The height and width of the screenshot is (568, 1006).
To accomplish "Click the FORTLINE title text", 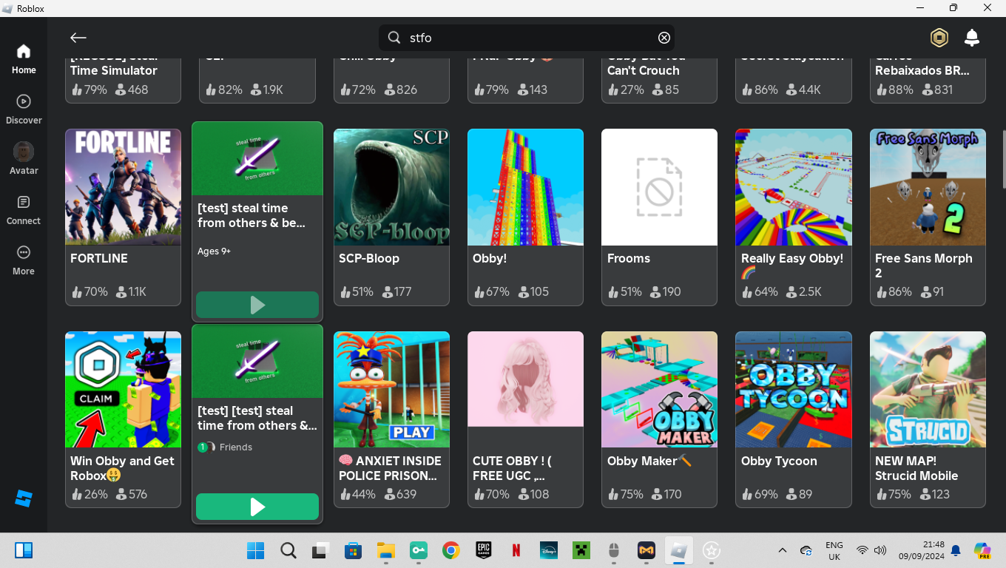I will 99,258.
